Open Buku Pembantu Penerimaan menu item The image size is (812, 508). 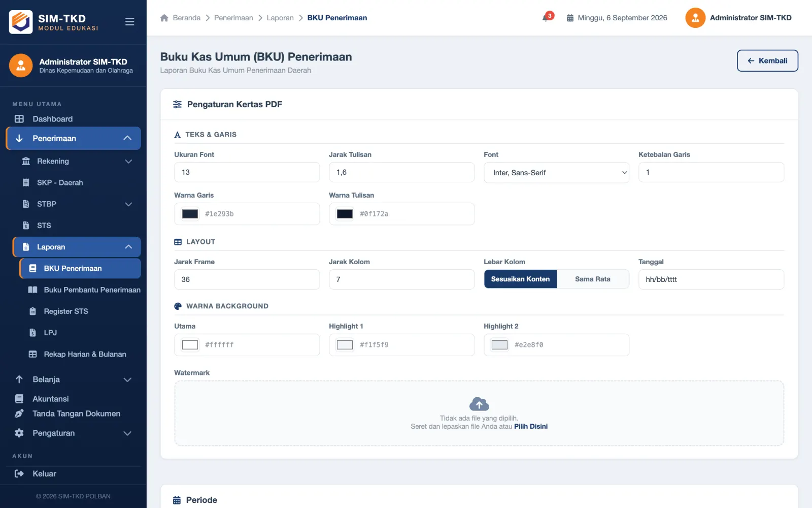pyautogui.click(x=84, y=290)
